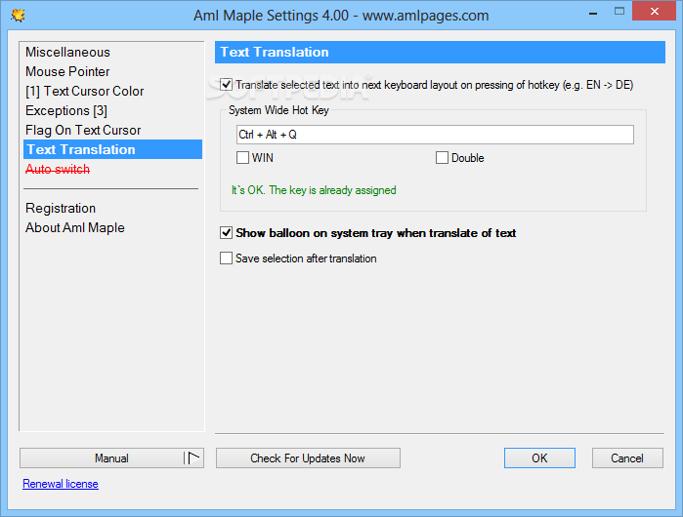
Task: Open About Aml Maple page
Action: tap(75, 228)
